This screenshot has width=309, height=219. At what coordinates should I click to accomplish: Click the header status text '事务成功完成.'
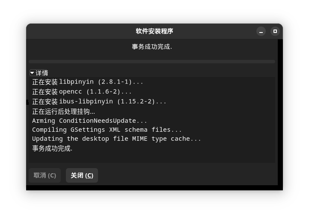pos(152,47)
